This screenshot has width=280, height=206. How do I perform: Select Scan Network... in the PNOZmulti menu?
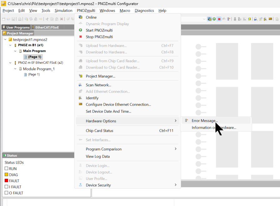coord(127,85)
